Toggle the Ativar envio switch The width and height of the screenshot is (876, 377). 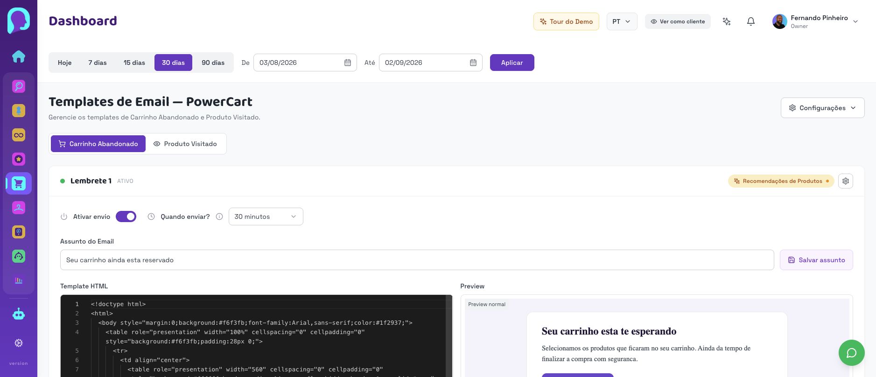point(126,216)
